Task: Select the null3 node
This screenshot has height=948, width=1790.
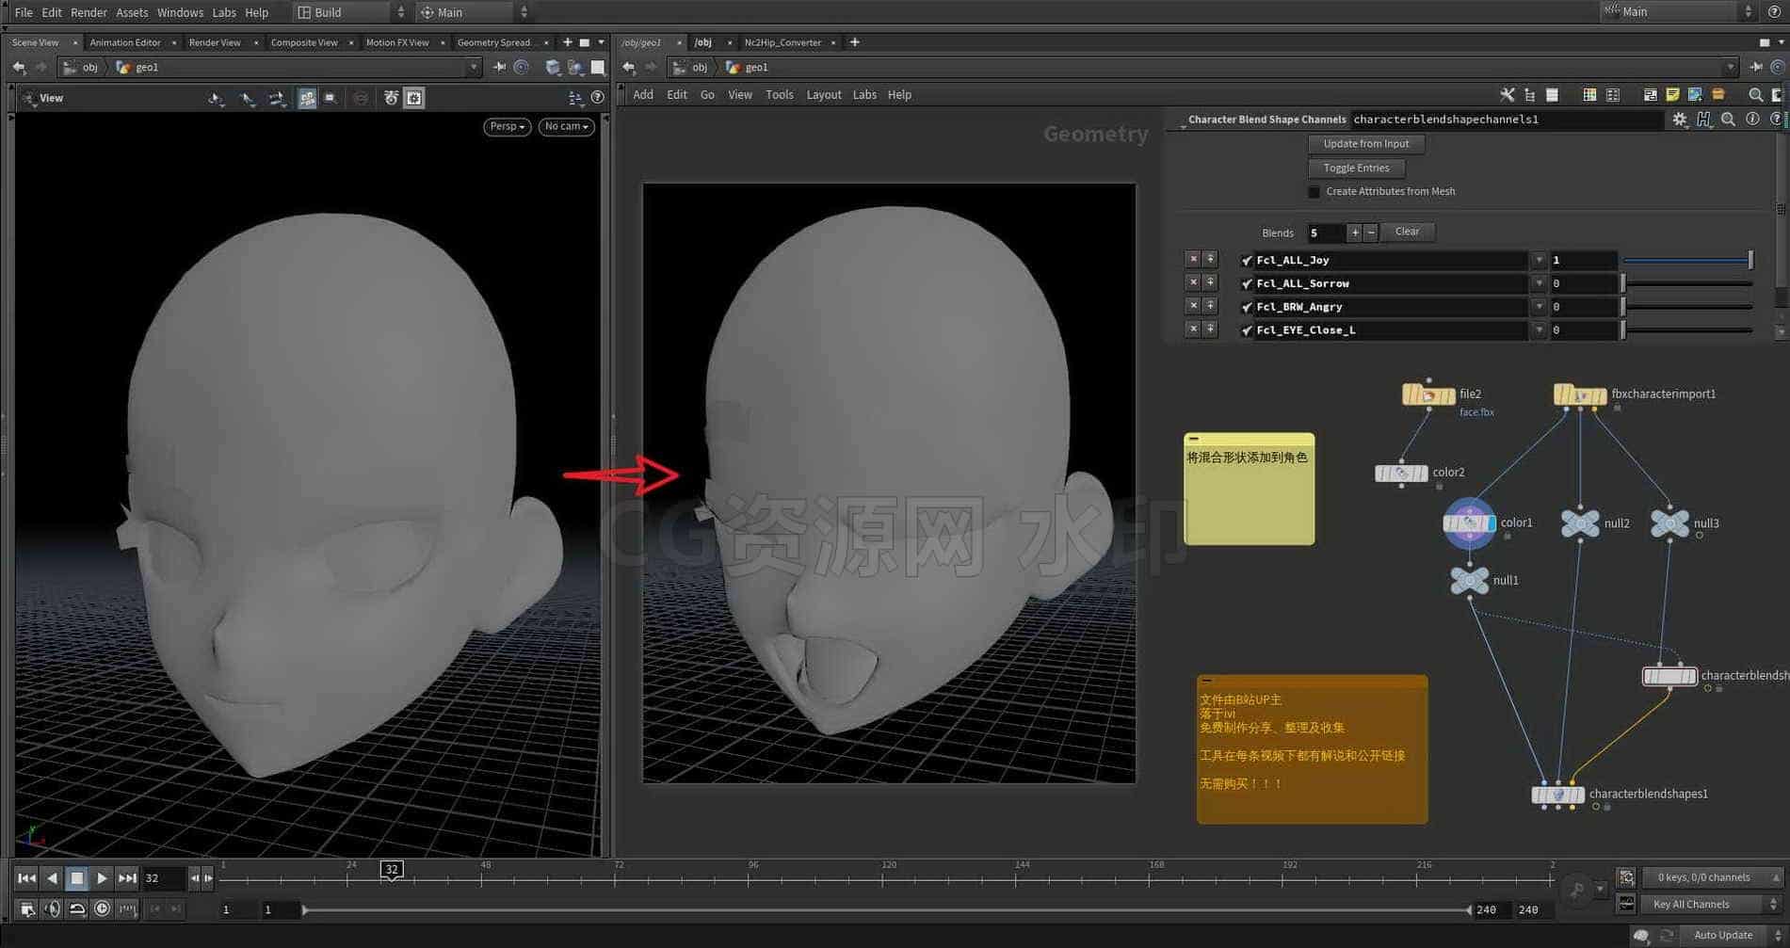Action: pyautogui.click(x=1669, y=523)
